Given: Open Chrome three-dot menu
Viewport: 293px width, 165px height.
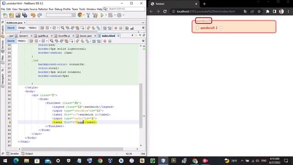Looking at the screenshot, I should (x=288, y=11).
